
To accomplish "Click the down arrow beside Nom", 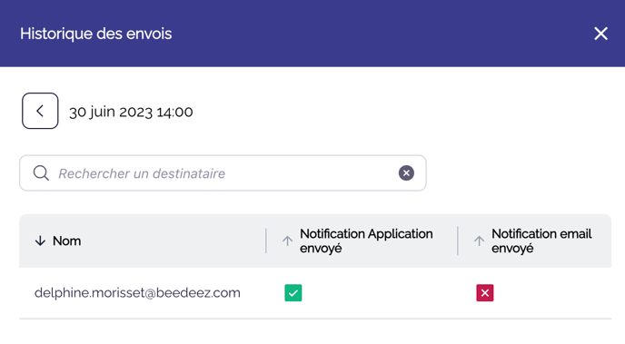I will (x=40, y=241).
